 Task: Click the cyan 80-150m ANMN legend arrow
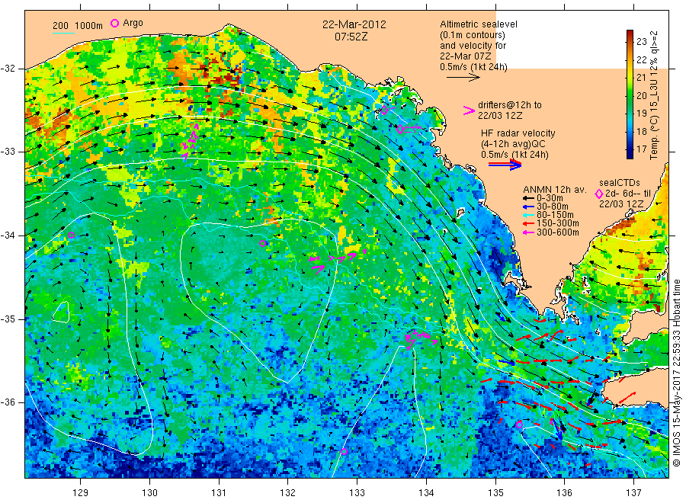pyautogui.click(x=529, y=215)
